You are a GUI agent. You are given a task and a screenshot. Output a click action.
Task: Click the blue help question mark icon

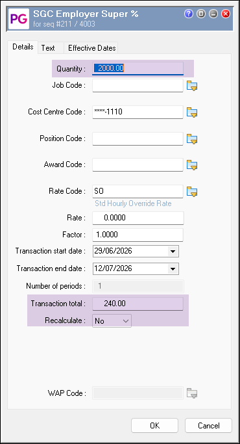(189, 14)
